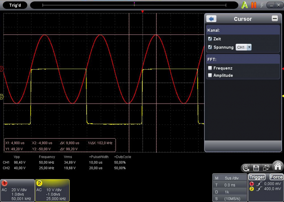Click channel 1 rising edge trigger slope icon
The width and height of the screenshot is (284, 202).
[x=259, y=184]
